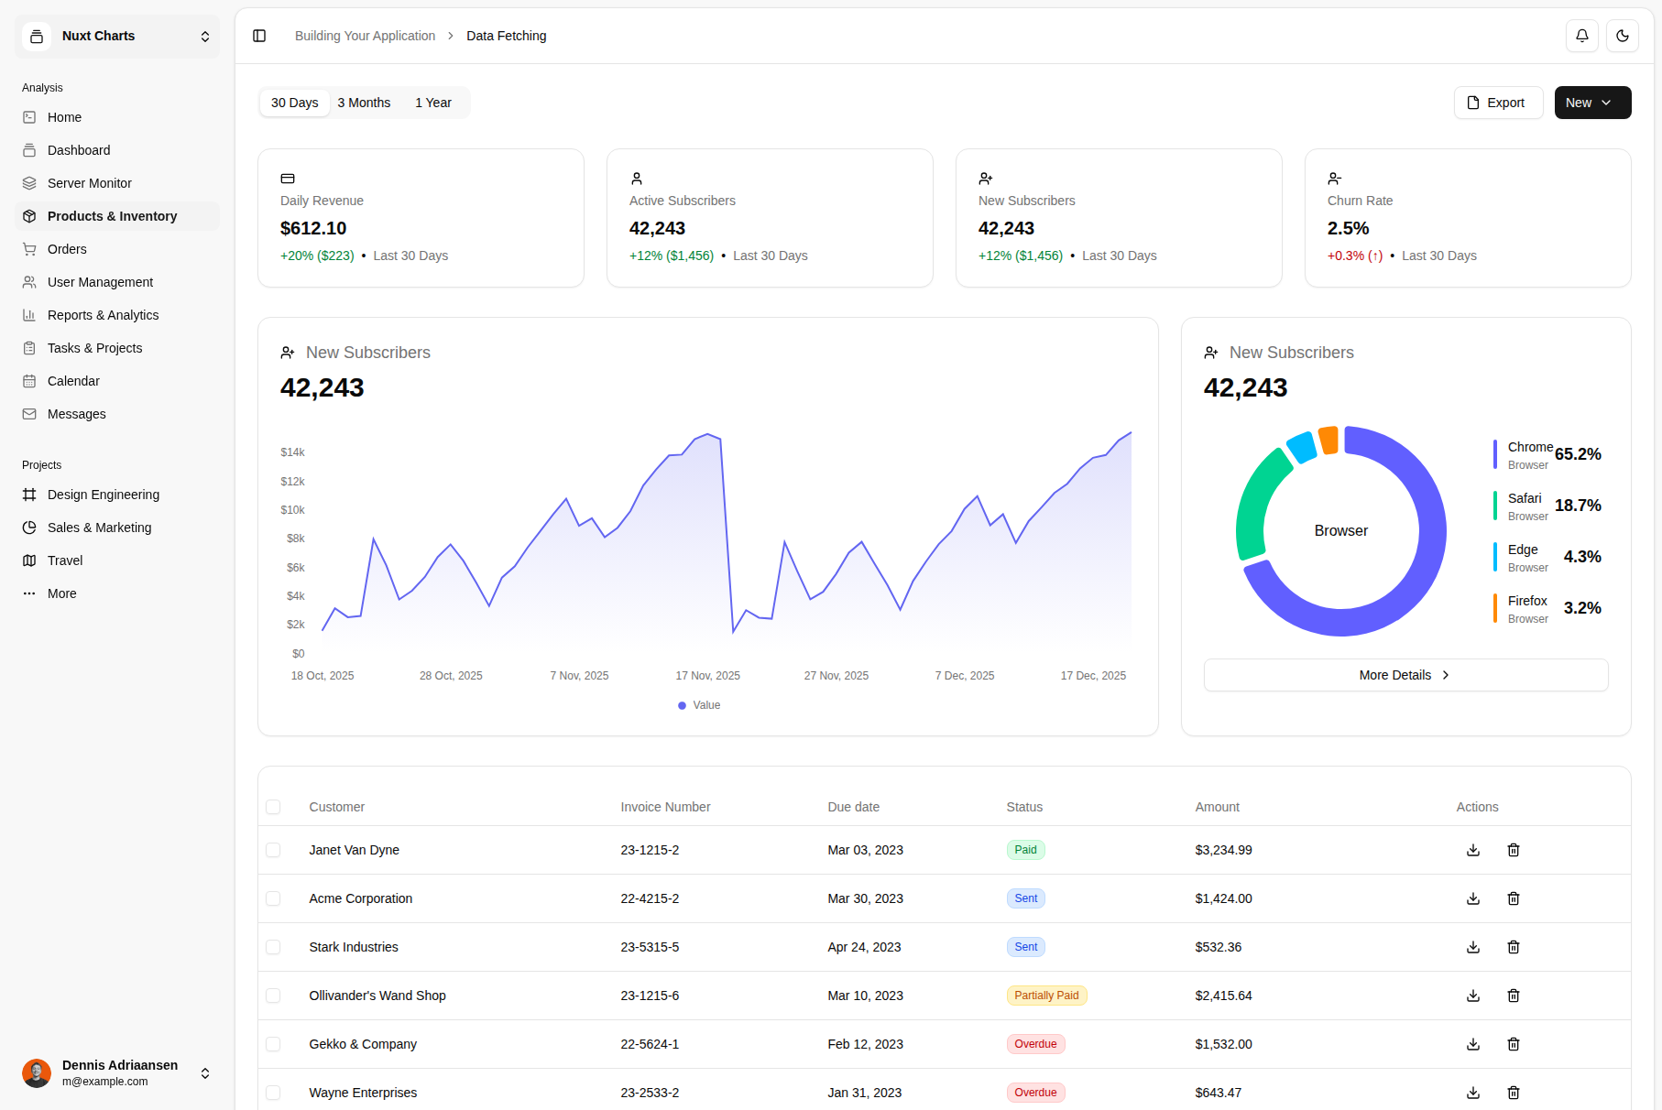Screen dimensions: 1662x1110
Task: Check the select-all checkbox in table header
Action: pos(273,807)
